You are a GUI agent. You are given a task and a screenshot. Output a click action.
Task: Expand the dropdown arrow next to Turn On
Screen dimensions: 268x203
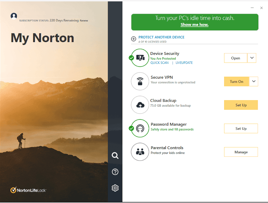coord(254,81)
